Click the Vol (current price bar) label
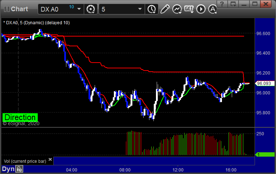Viewport: 276px width, 174px height. 25,161
